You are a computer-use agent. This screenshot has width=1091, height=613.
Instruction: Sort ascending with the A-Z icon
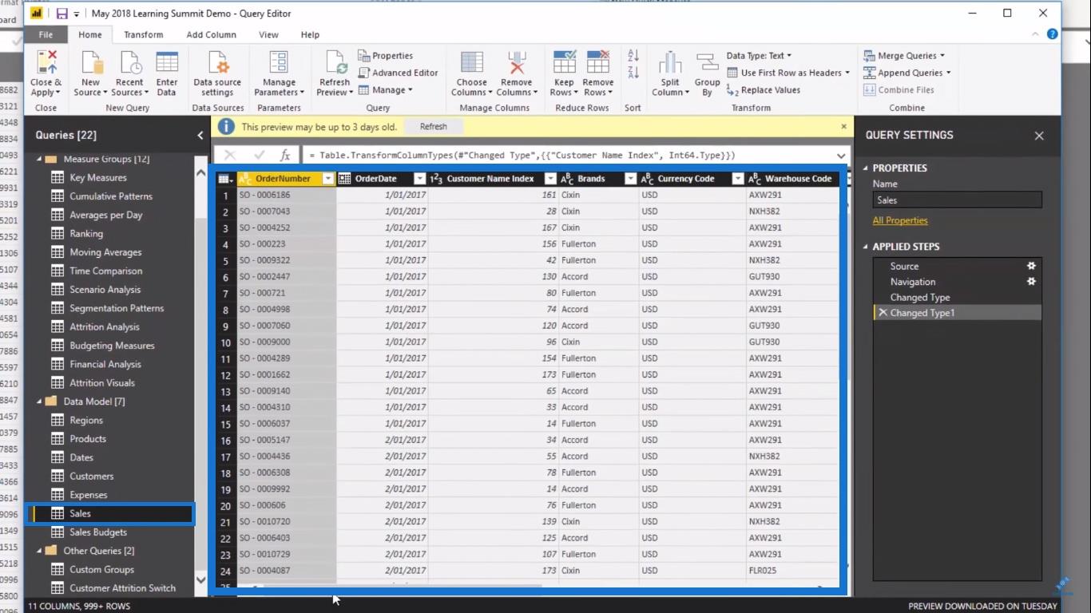(633, 56)
